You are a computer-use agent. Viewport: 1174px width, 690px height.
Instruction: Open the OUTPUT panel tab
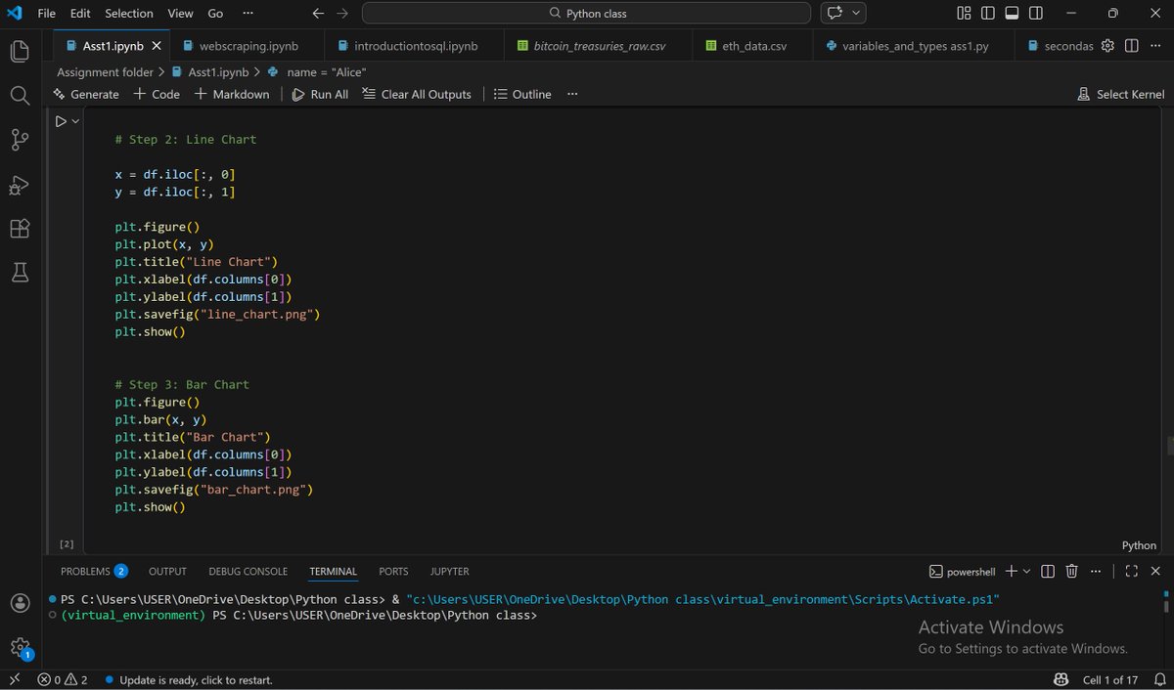167,571
